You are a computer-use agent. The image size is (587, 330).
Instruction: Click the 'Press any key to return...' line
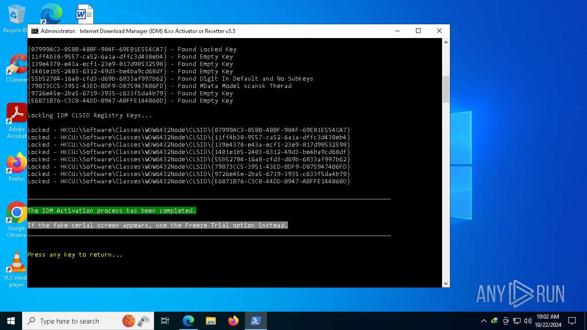75,255
